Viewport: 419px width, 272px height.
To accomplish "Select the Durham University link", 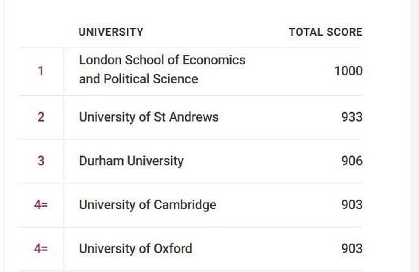I will [x=131, y=161].
